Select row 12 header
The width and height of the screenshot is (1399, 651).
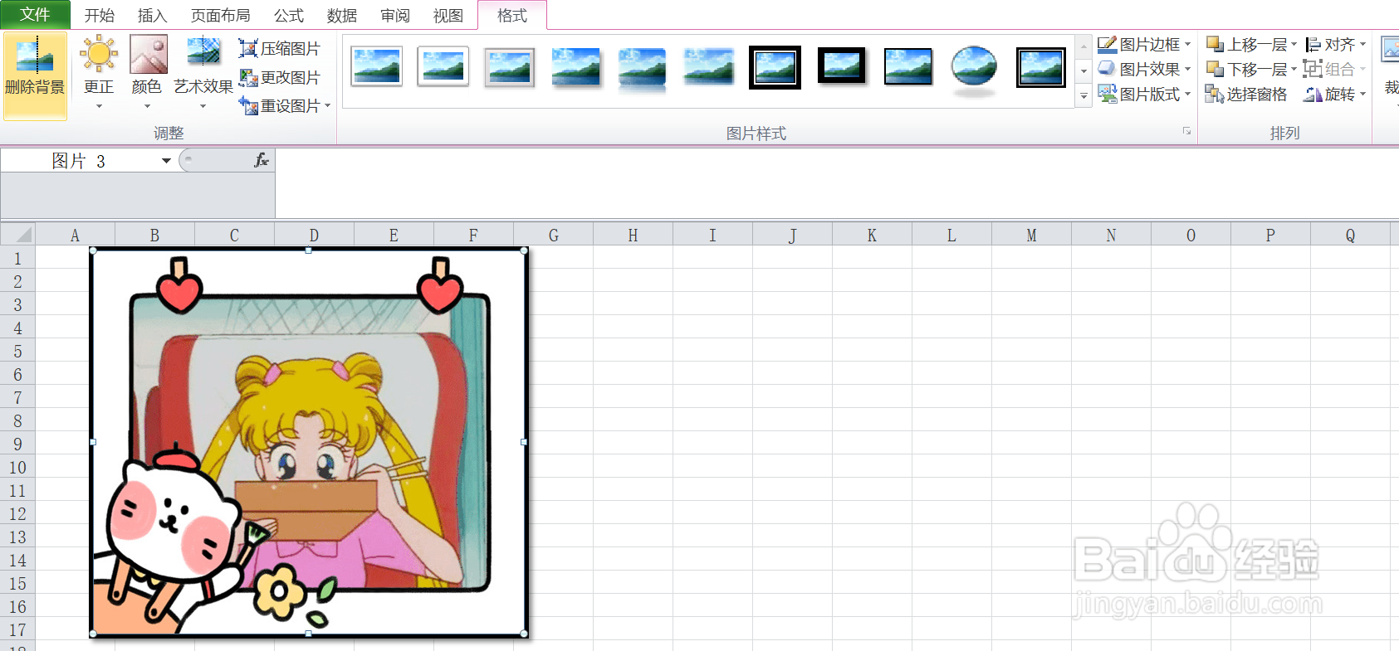coord(17,514)
